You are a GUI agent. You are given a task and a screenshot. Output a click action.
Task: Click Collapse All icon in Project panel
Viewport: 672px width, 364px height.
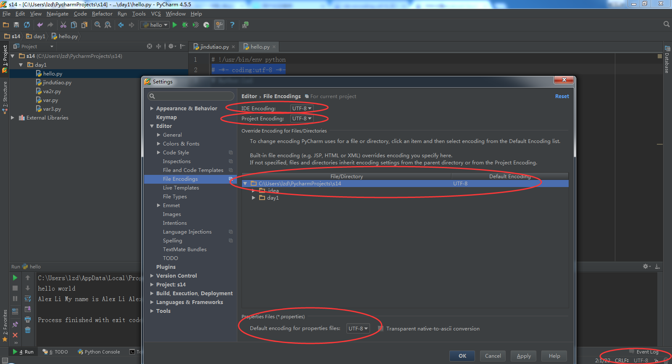tap(159, 47)
